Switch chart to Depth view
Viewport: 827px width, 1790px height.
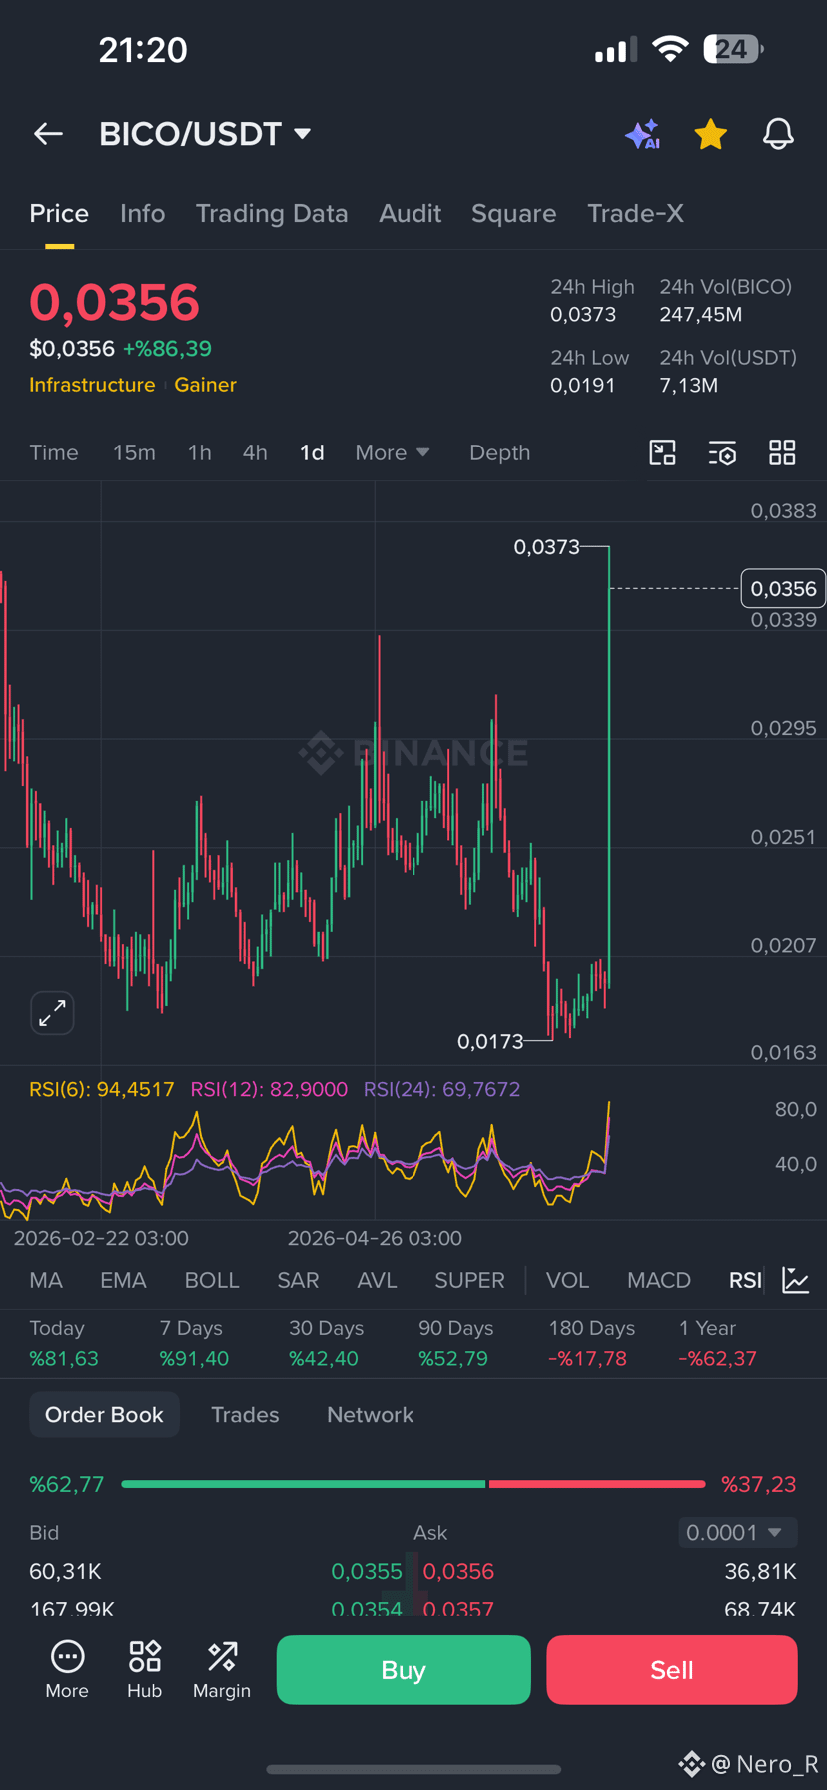tap(499, 452)
